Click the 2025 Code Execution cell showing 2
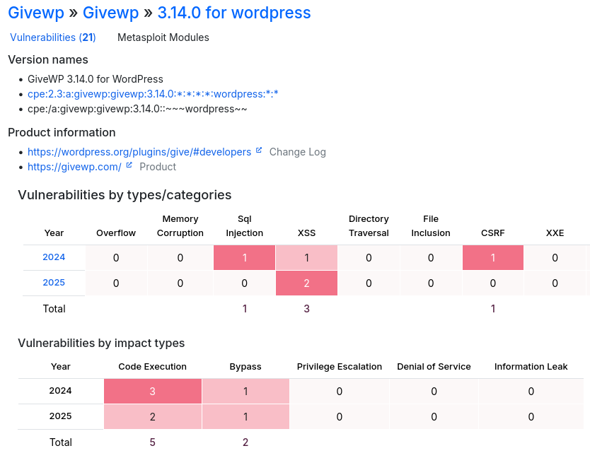 point(152,416)
